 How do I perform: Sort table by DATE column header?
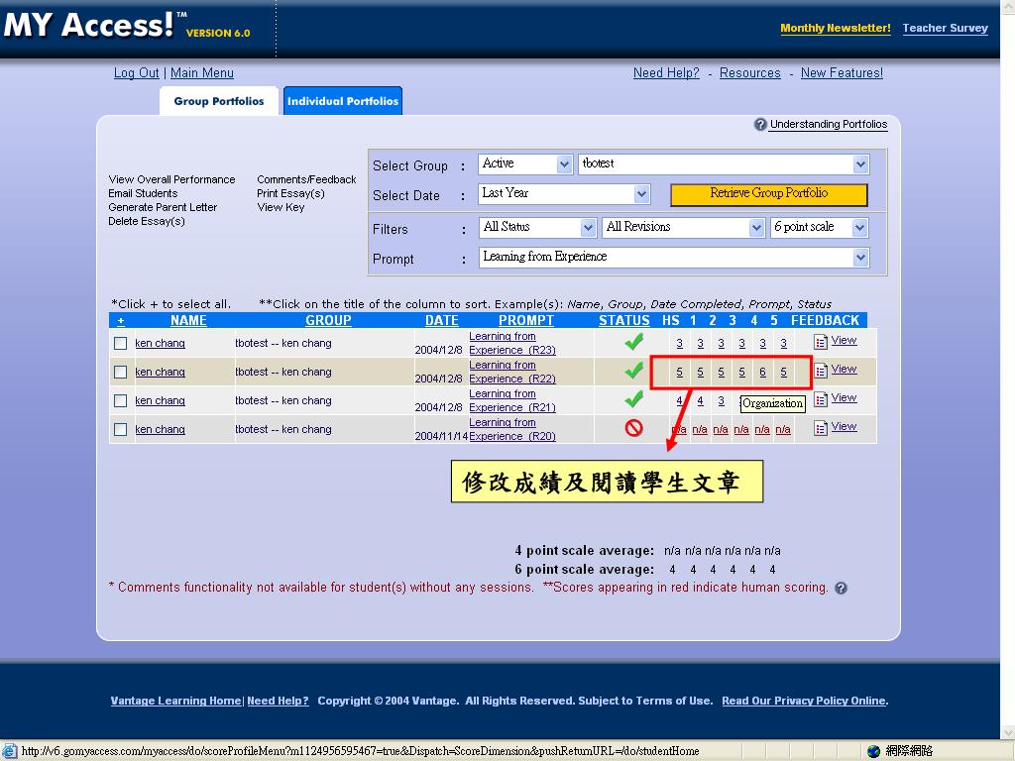[x=441, y=320]
